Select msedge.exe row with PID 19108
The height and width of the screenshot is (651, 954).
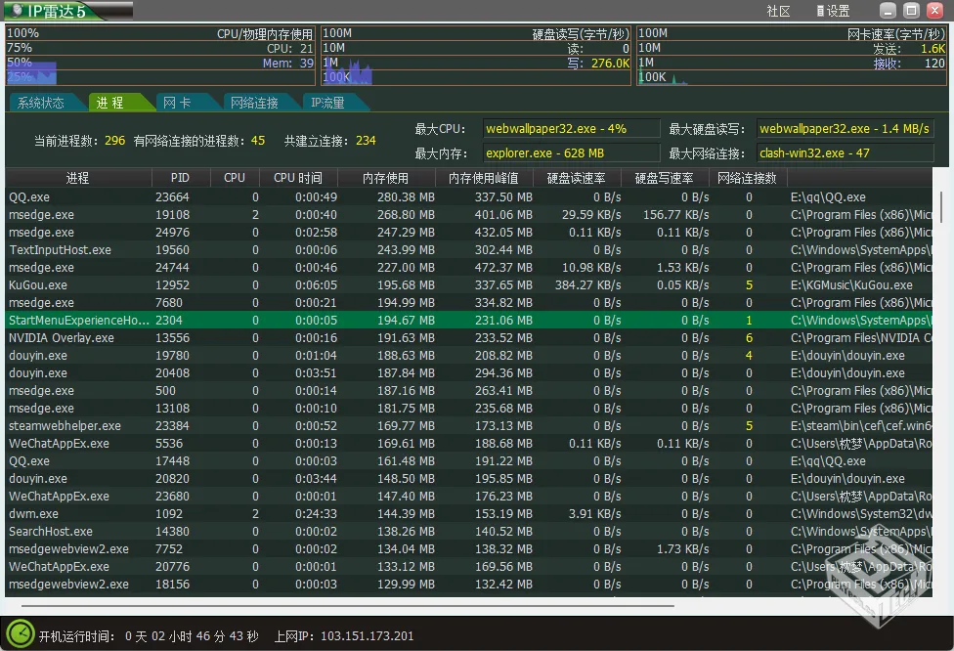pos(468,215)
